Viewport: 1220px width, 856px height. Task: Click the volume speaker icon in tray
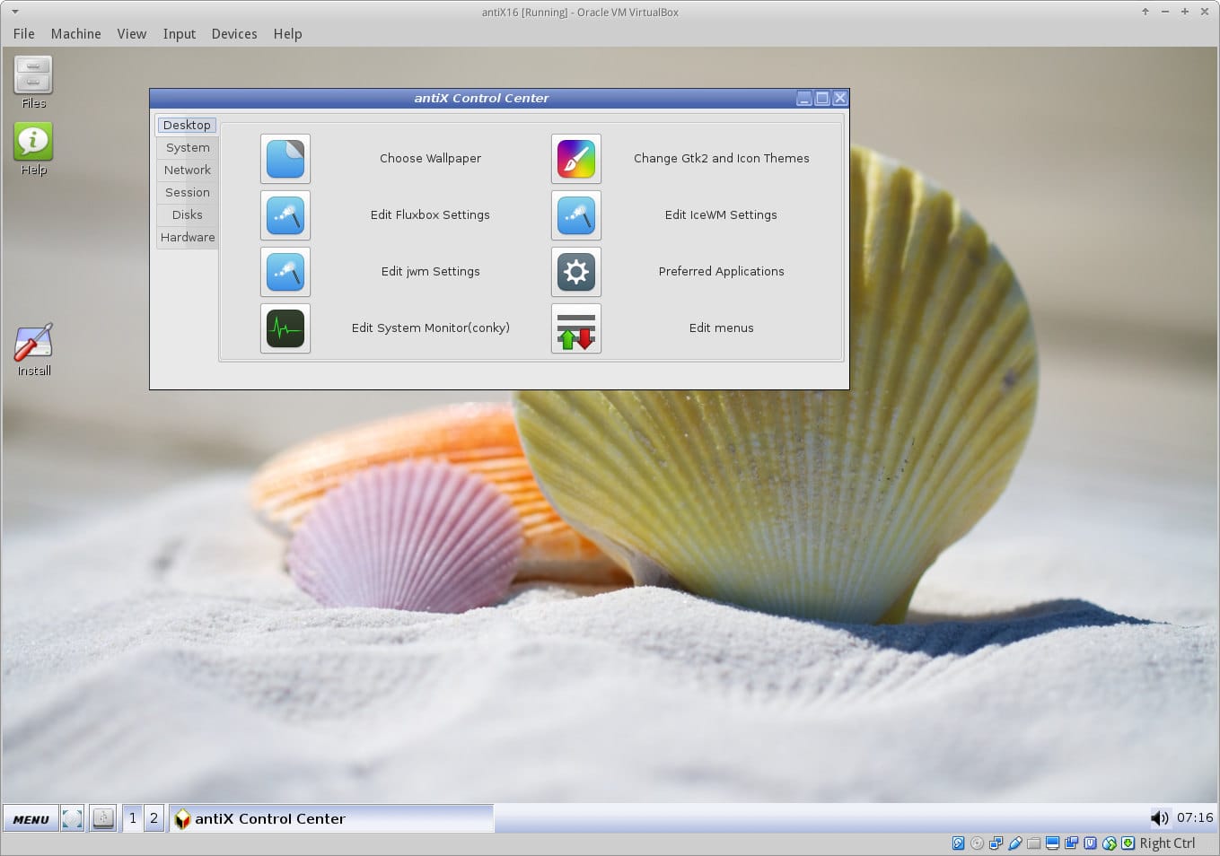[1159, 817]
